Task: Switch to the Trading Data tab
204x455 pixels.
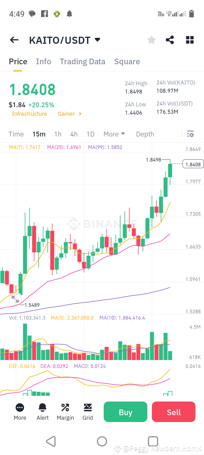Action: 82,62
